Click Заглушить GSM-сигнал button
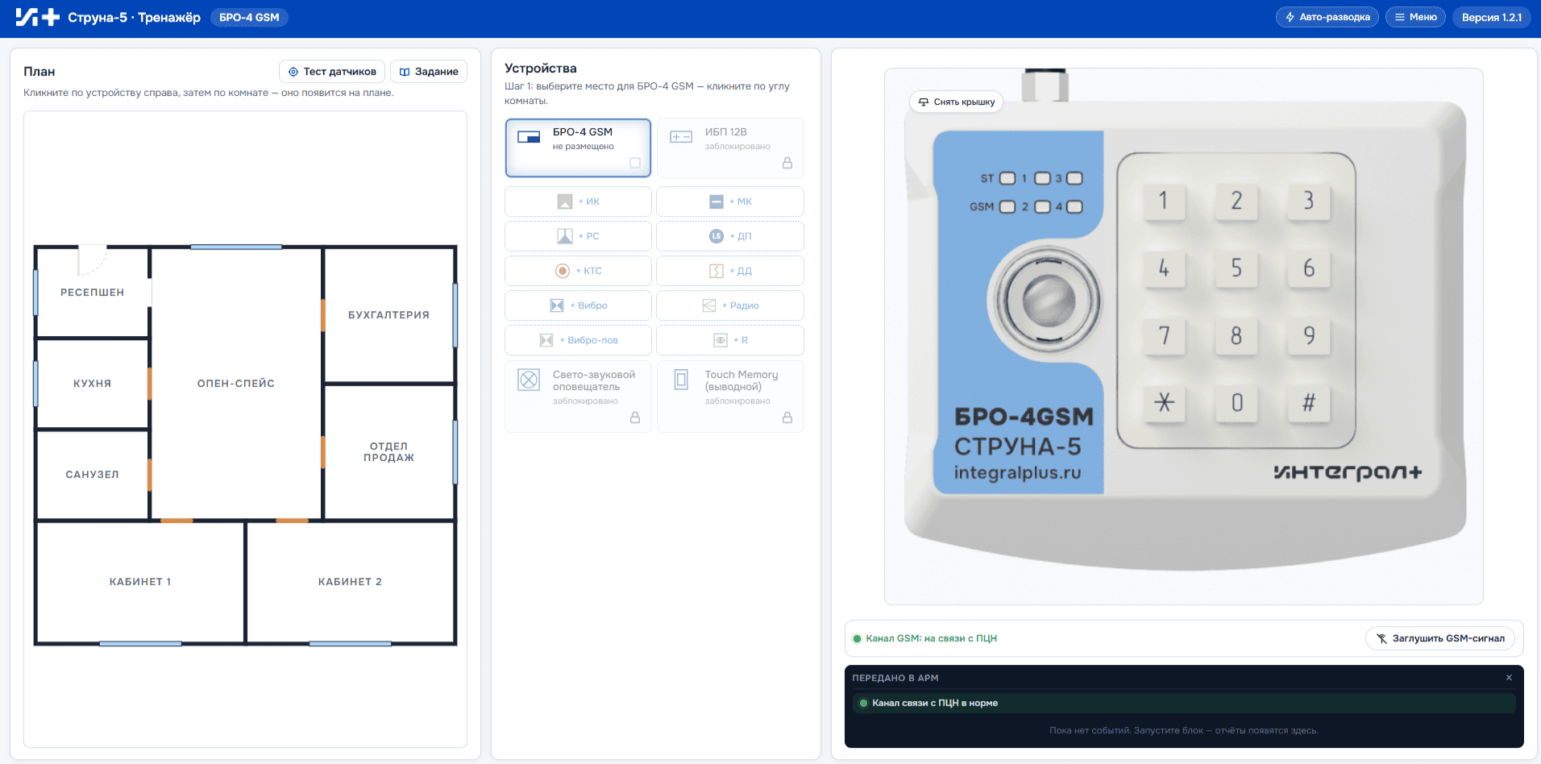The image size is (1541, 764). [1440, 638]
